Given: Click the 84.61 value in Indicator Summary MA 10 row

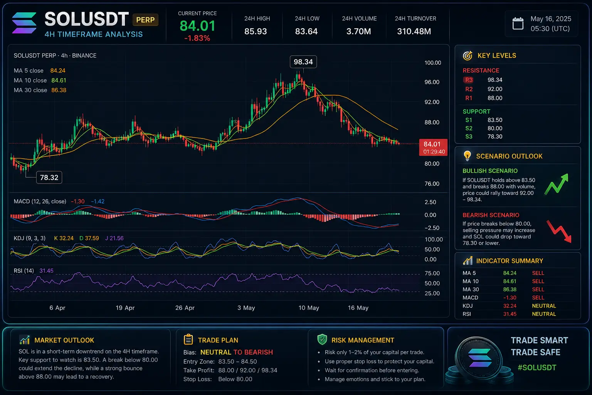Looking at the screenshot, I should (510, 282).
